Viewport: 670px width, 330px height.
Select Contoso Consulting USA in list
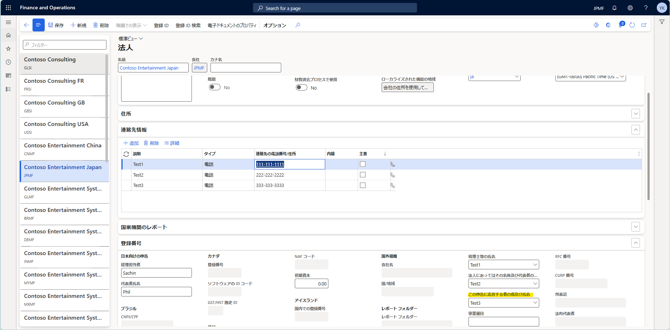[x=63, y=128]
